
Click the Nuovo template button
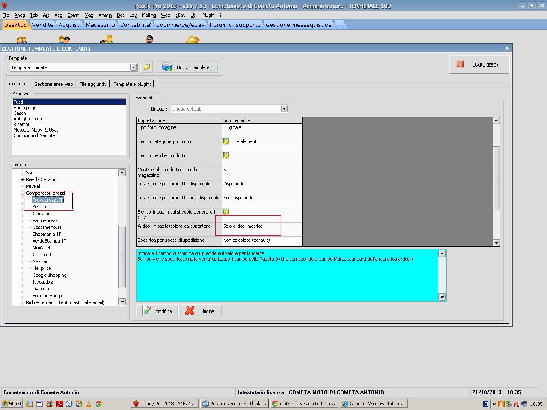coord(187,67)
